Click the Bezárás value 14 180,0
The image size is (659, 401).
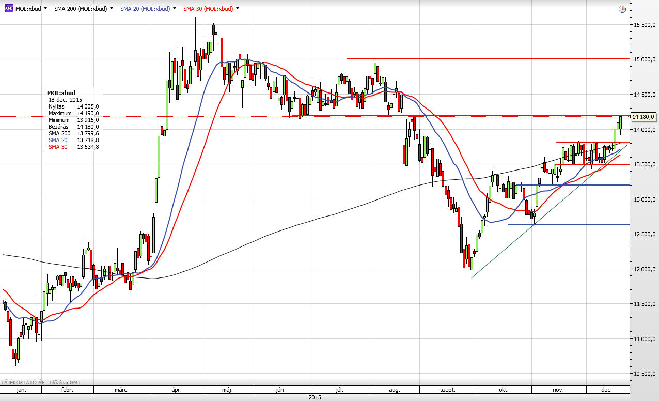click(x=88, y=127)
